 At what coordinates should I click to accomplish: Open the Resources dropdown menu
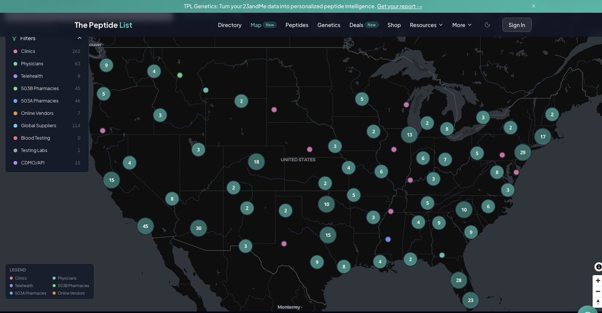pyautogui.click(x=426, y=25)
